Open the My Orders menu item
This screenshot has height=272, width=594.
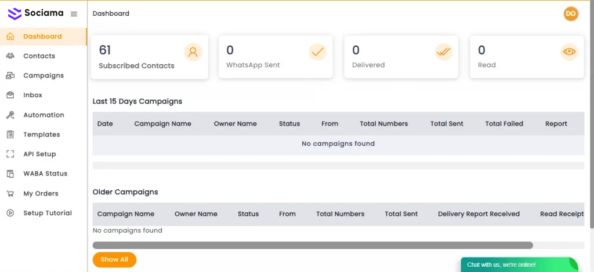[x=41, y=193]
